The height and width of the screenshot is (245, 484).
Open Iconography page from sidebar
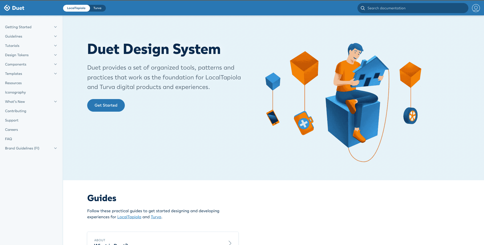pyautogui.click(x=15, y=92)
